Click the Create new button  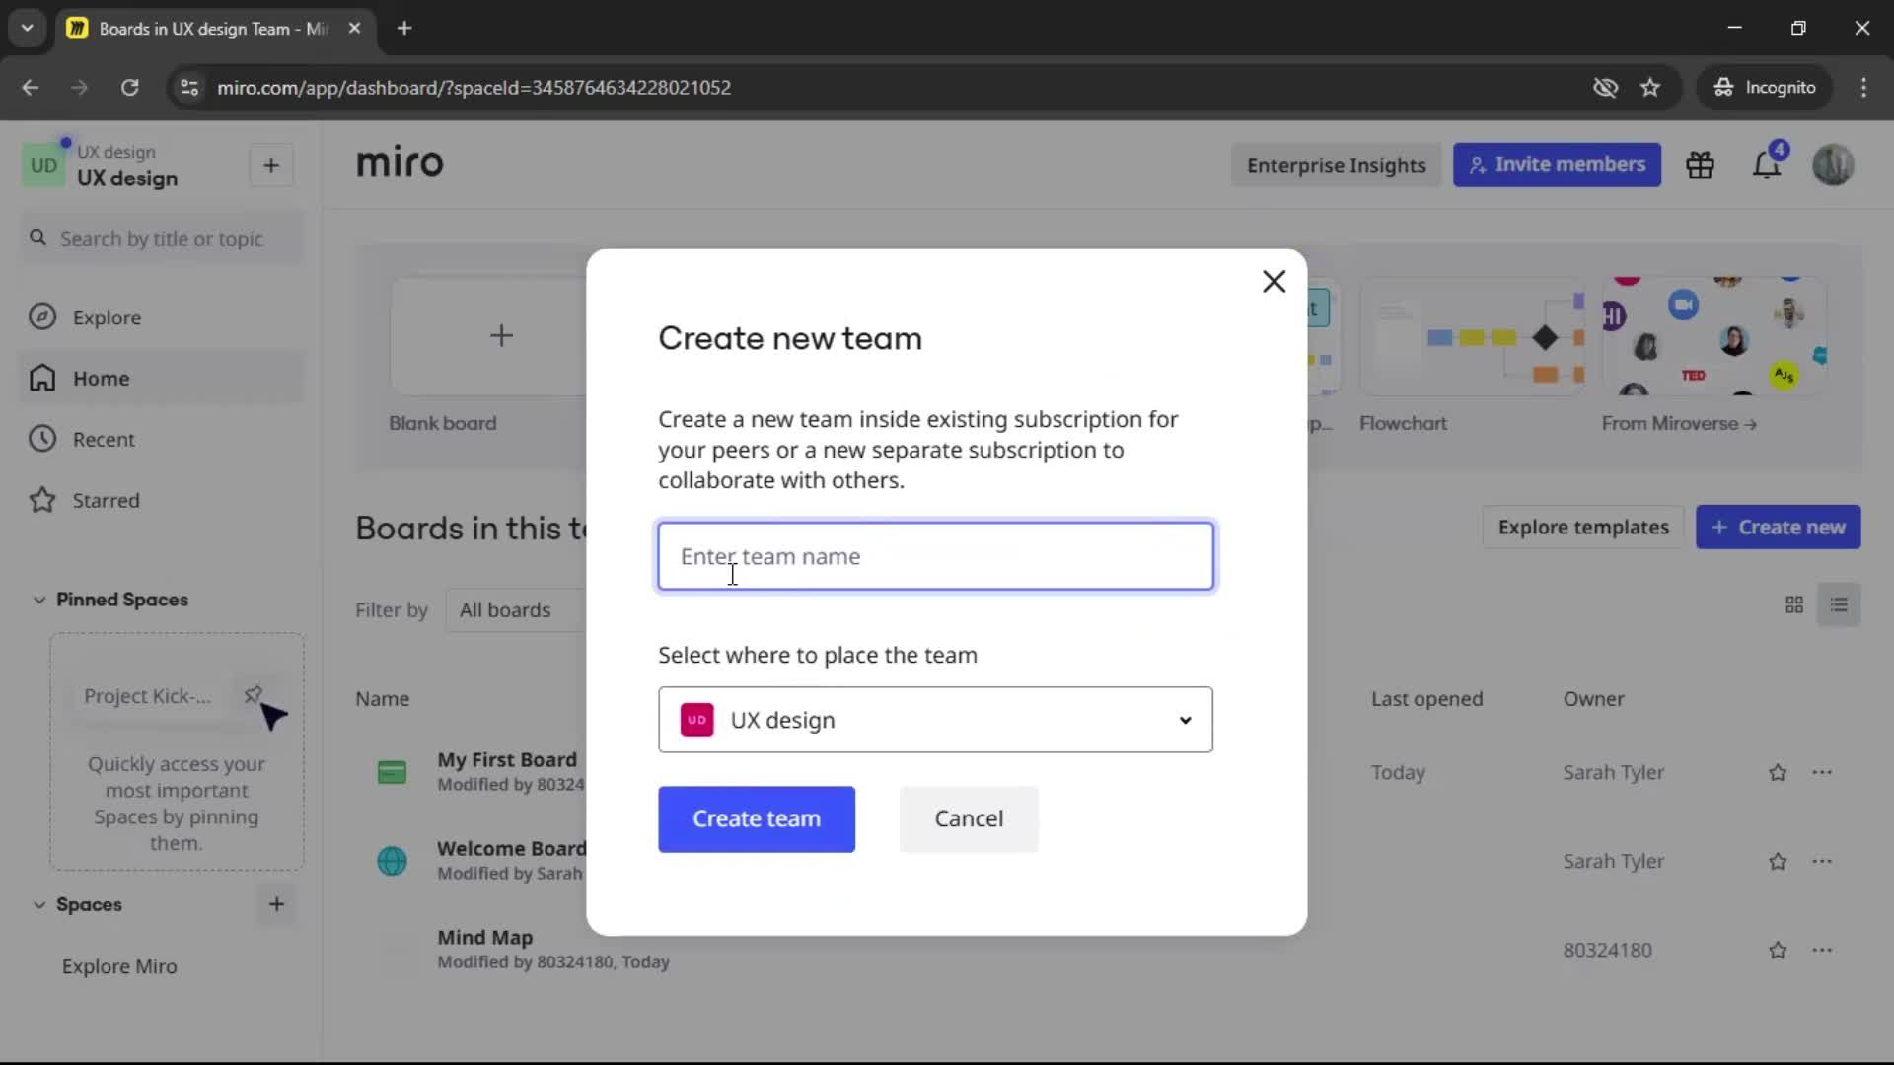pyautogui.click(x=1778, y=528)
